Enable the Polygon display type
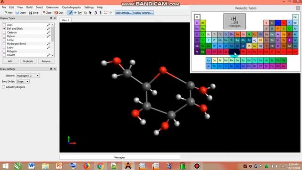This screenshot has height=170, width=302. point(4,51)
